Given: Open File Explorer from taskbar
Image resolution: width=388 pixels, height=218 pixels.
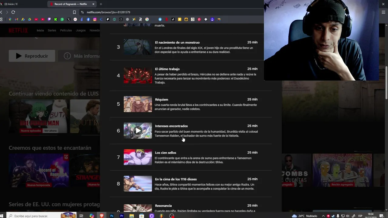Looking at the screenshot, I should 132,216.
